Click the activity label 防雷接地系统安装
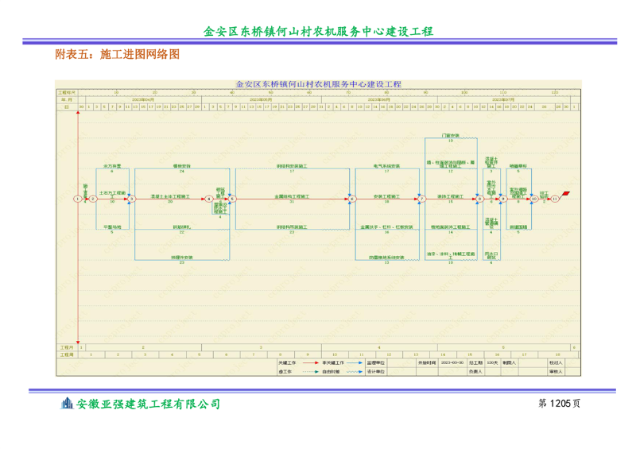The height and width of the screenshot is (449, 636). [386, 257]
